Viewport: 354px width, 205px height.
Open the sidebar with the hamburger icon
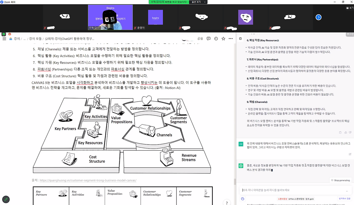4,38
